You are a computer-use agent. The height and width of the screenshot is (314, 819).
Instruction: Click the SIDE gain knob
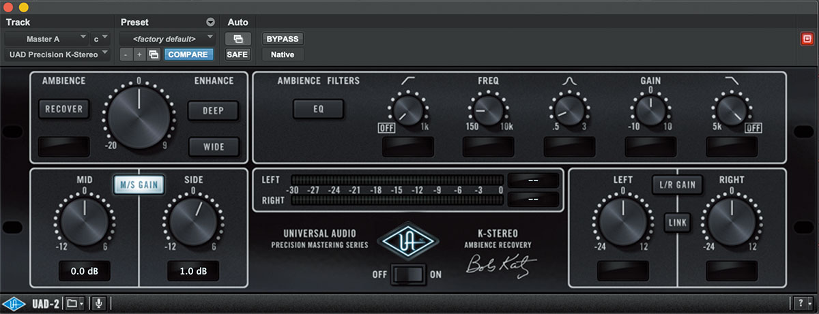point(192,222)
